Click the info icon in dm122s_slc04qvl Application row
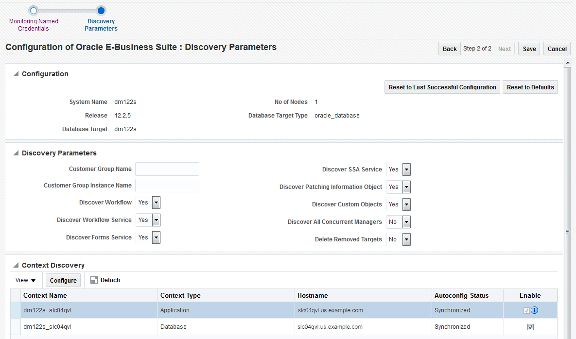576x339 pixels. click(x=535, y=310)
